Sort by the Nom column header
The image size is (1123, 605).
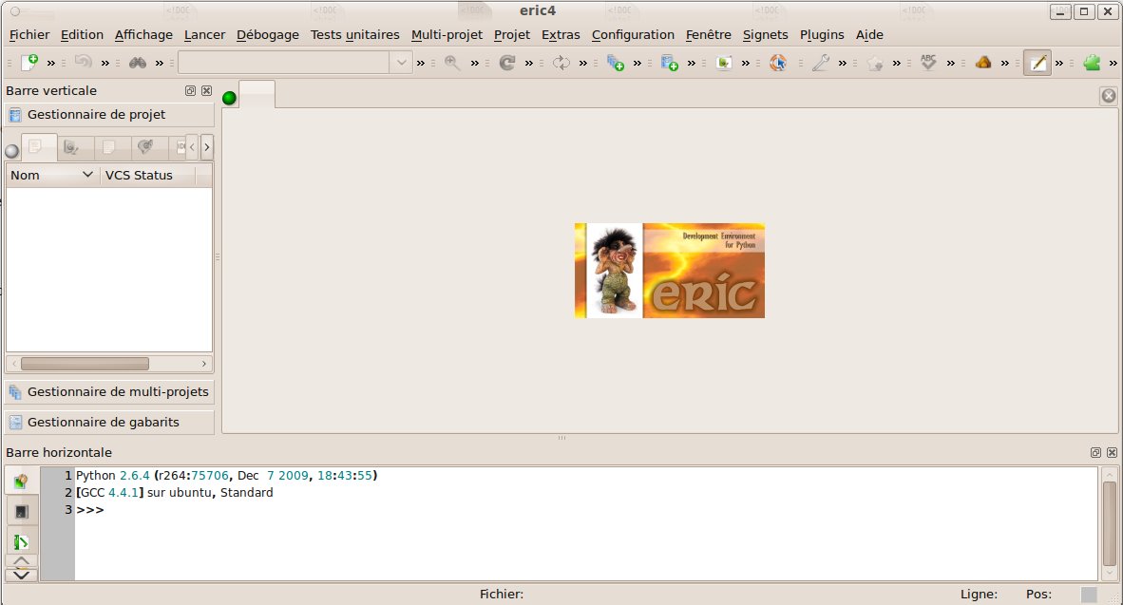click(53, 176)
